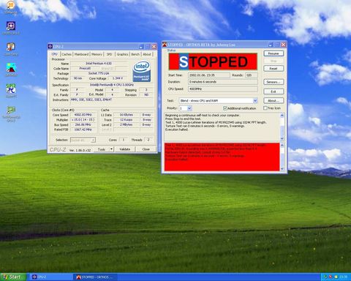Click the Core Speed value in CPU-Z
The image size is (351, 281).
click(83, 115)
